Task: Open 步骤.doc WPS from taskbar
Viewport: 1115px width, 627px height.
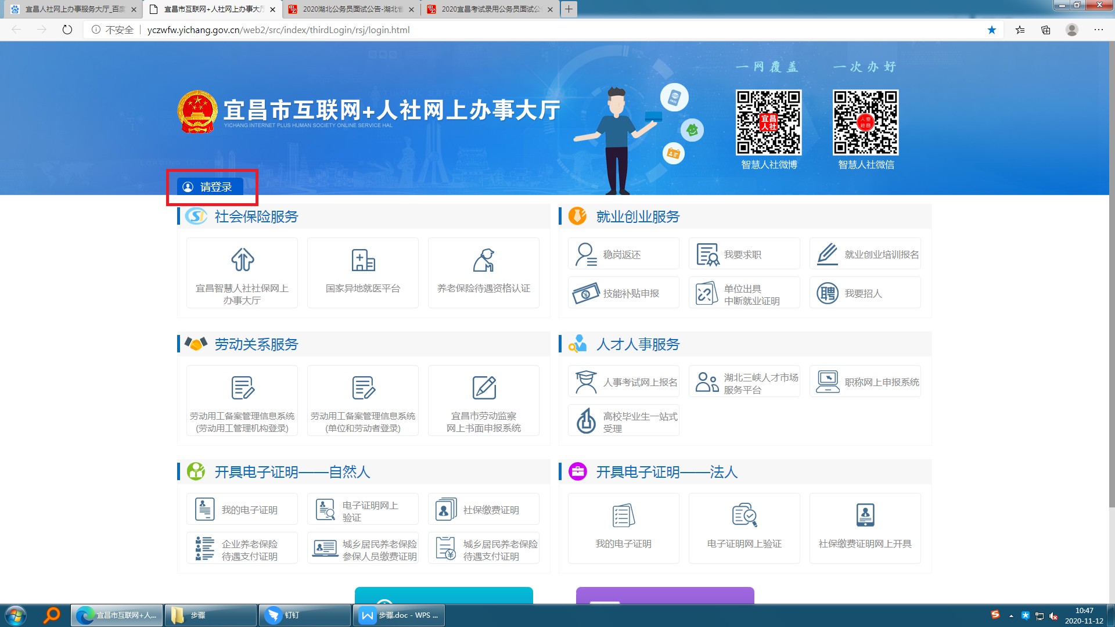Action: (399, 615)
